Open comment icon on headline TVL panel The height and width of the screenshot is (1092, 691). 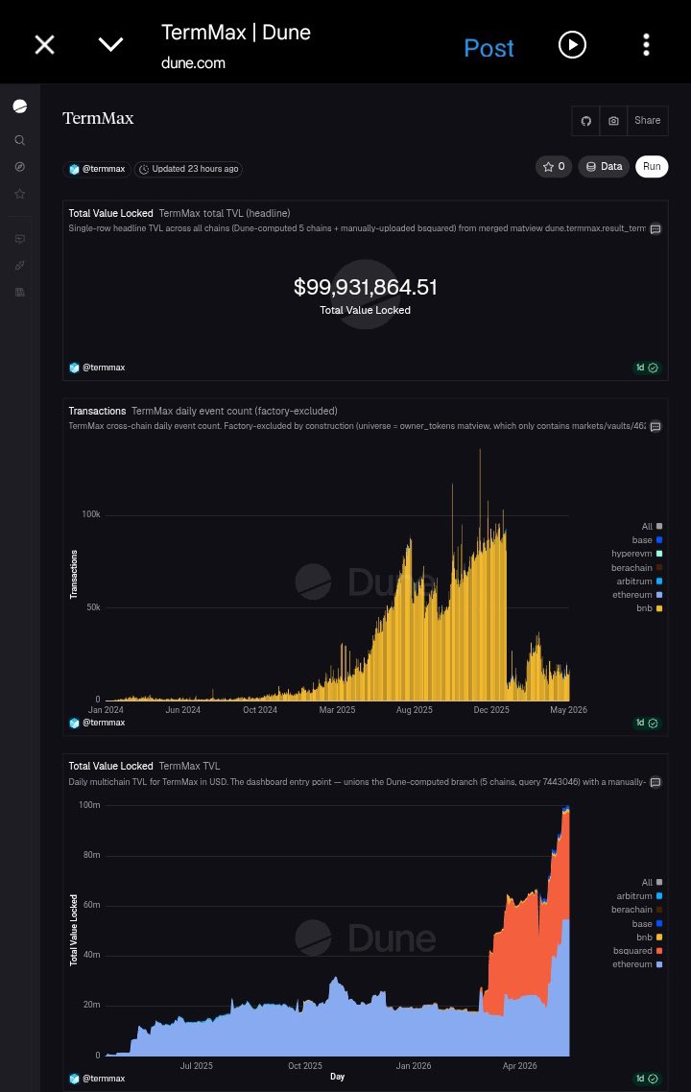click(x=655, y=229)
